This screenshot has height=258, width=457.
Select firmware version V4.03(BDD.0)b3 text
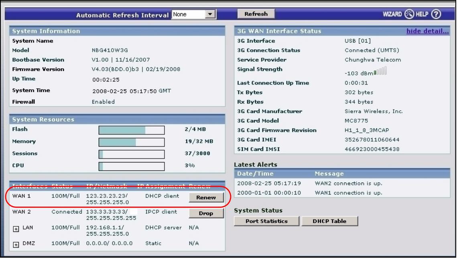click(116, 69)
